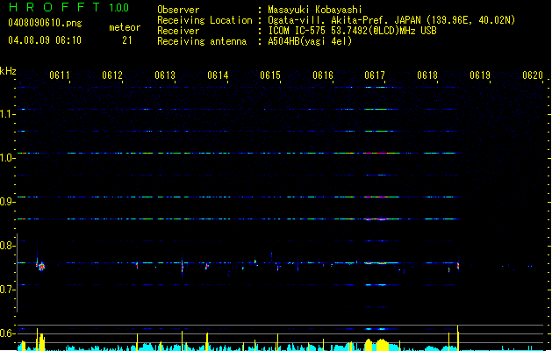Select the meteor count value 21

point(127,40)
